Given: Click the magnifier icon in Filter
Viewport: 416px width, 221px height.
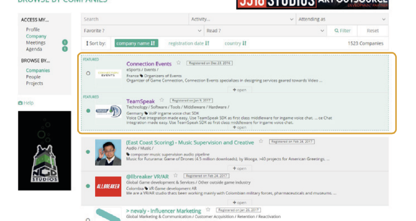Looking at the screenshot, I should point(336,31).
